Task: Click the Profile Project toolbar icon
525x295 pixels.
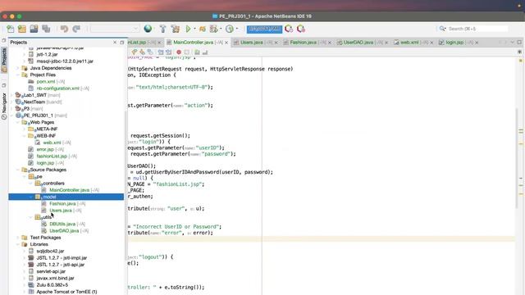Action: [x=213, y=29]
